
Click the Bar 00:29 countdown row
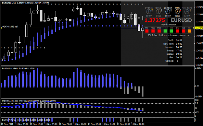coord(176,57)
